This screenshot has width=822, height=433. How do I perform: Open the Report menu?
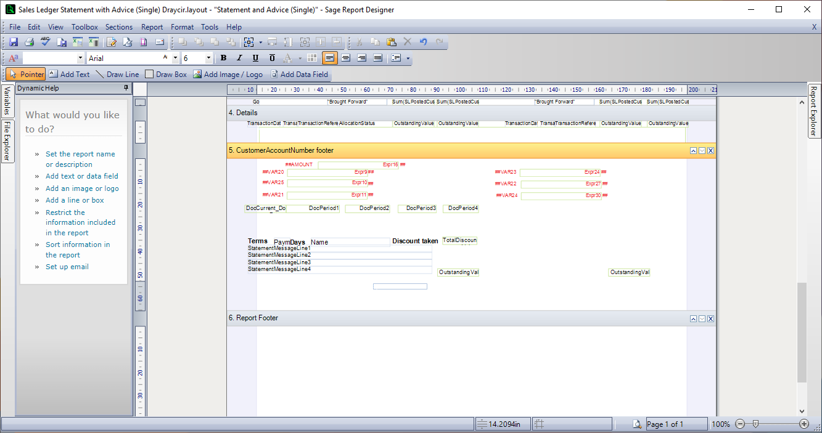pyautogui.click(x=152, y=27)
